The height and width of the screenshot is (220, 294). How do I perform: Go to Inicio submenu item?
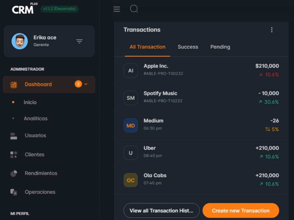(30, 102)
